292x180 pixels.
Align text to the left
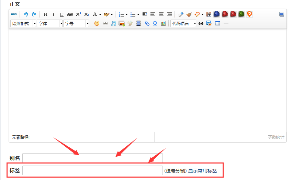[153, 14]
